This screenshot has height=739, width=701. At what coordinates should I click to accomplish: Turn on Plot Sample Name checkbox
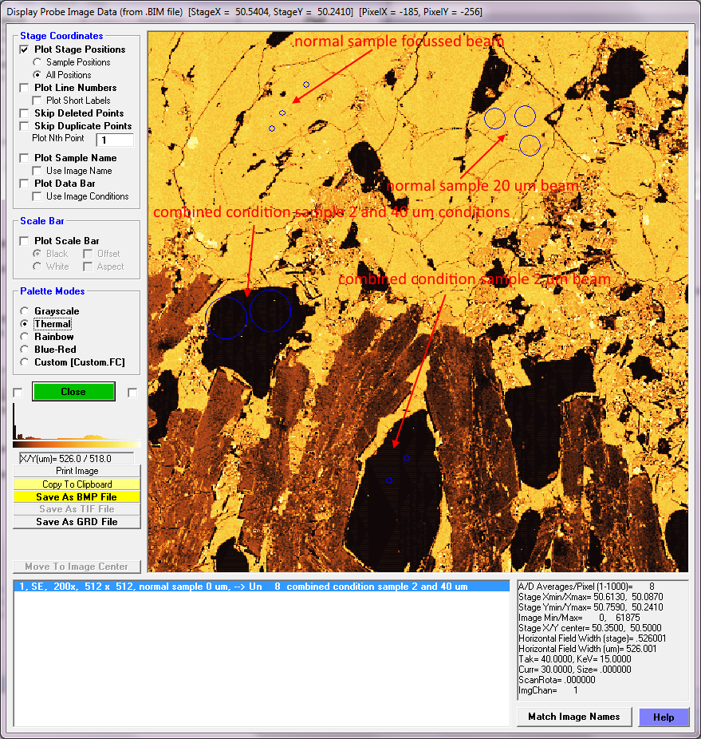coord(24,158)
